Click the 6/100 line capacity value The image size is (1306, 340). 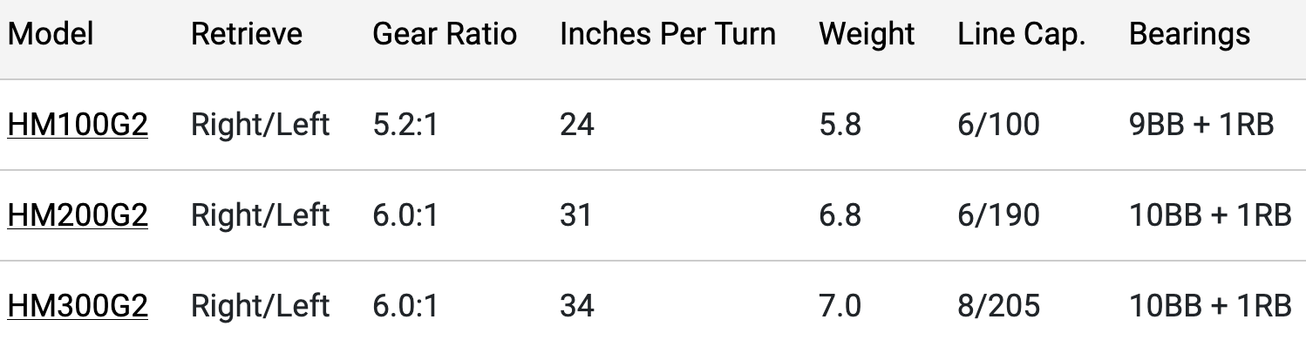click(x=998, y=125)
